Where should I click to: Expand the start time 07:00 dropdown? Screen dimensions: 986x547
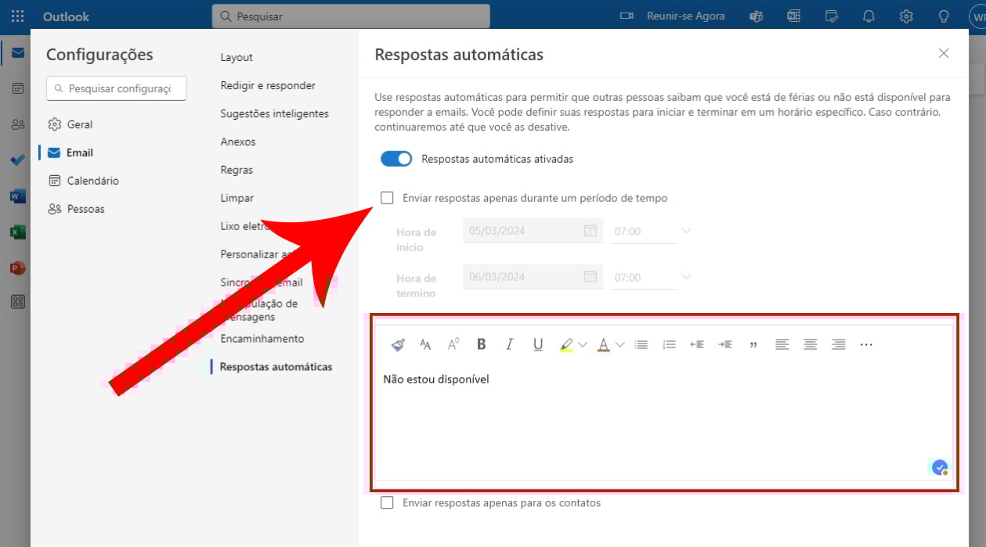coord(686,231)
